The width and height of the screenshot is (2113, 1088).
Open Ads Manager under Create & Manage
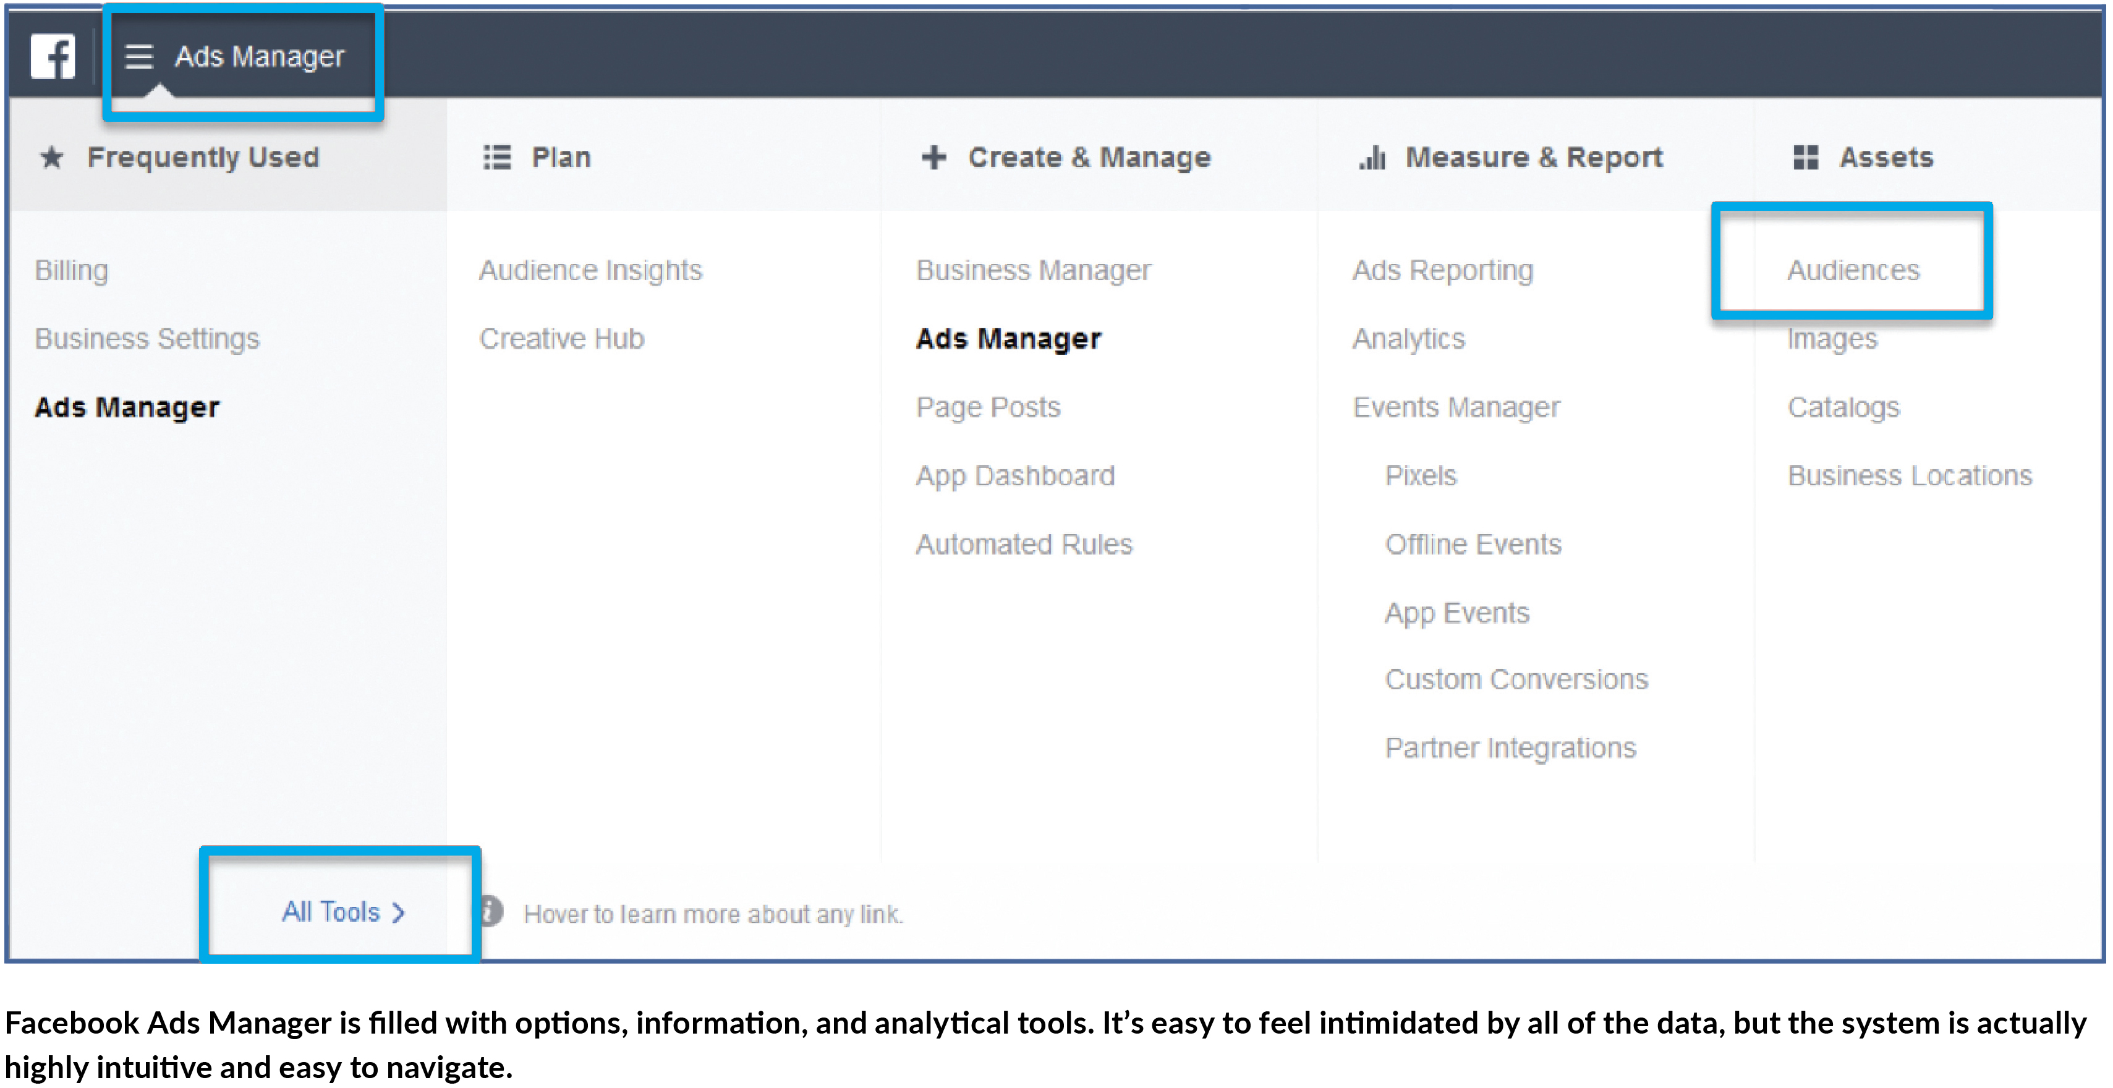[1008, 339]
